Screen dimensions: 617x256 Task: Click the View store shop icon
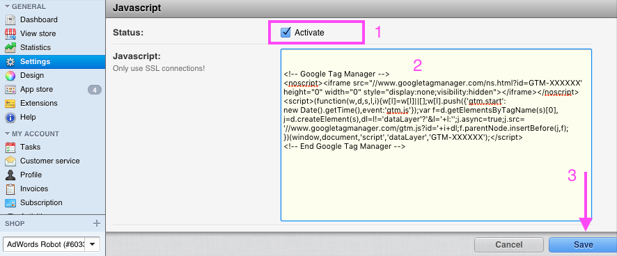coord(10,33)
